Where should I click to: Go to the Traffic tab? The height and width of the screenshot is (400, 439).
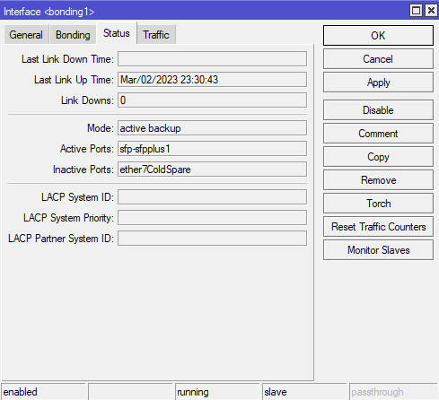156,35
